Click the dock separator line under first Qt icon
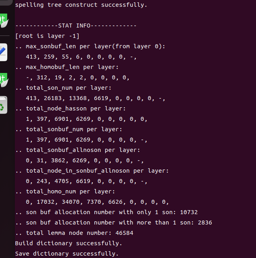 tap(5, 35)
